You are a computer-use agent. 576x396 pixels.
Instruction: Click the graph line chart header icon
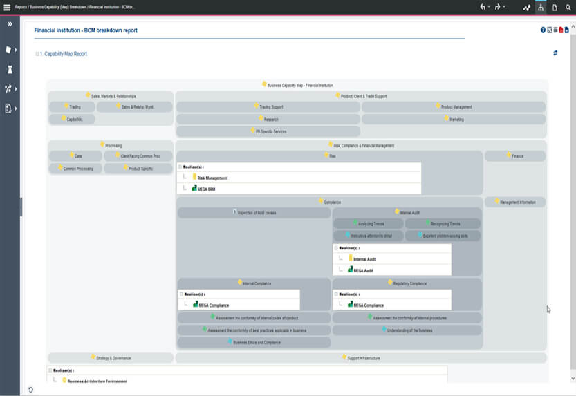527,8
